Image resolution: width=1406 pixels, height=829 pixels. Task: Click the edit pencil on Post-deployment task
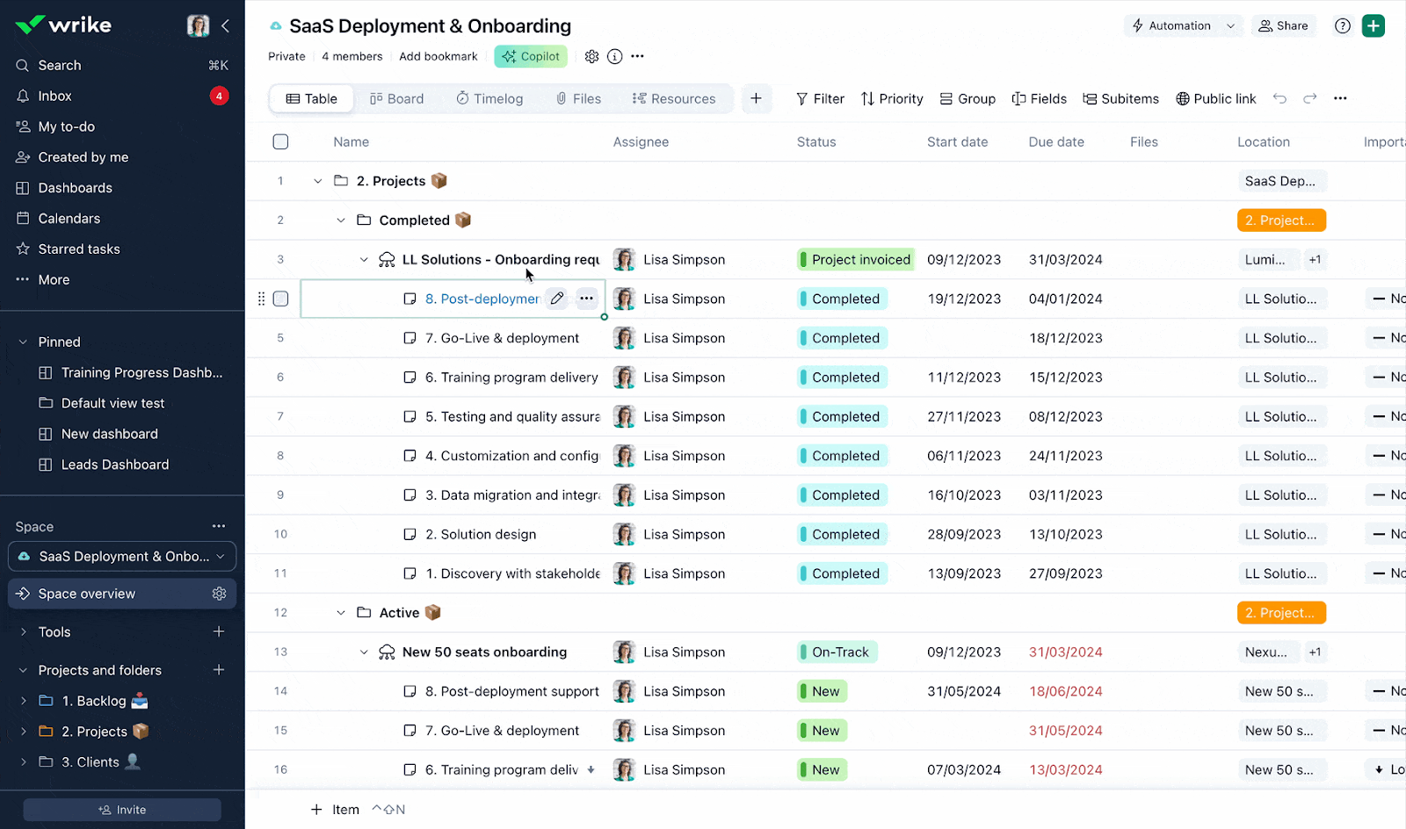pyautogui.click(x=556, y=299)
